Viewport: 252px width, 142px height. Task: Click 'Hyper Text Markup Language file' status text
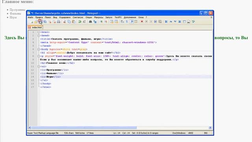coord(43,133)
